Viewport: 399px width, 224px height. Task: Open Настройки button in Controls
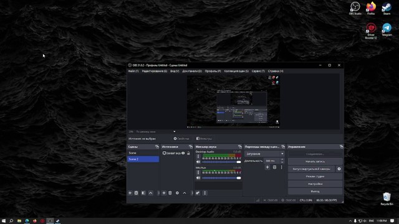click(x=315, y=184)
